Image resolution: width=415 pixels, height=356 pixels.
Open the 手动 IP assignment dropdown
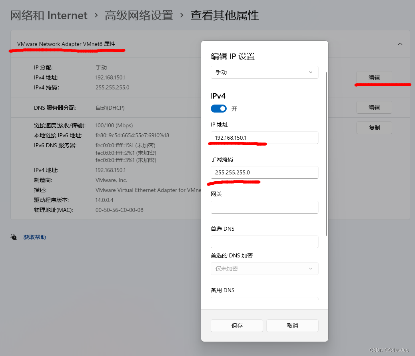(264, 72)
